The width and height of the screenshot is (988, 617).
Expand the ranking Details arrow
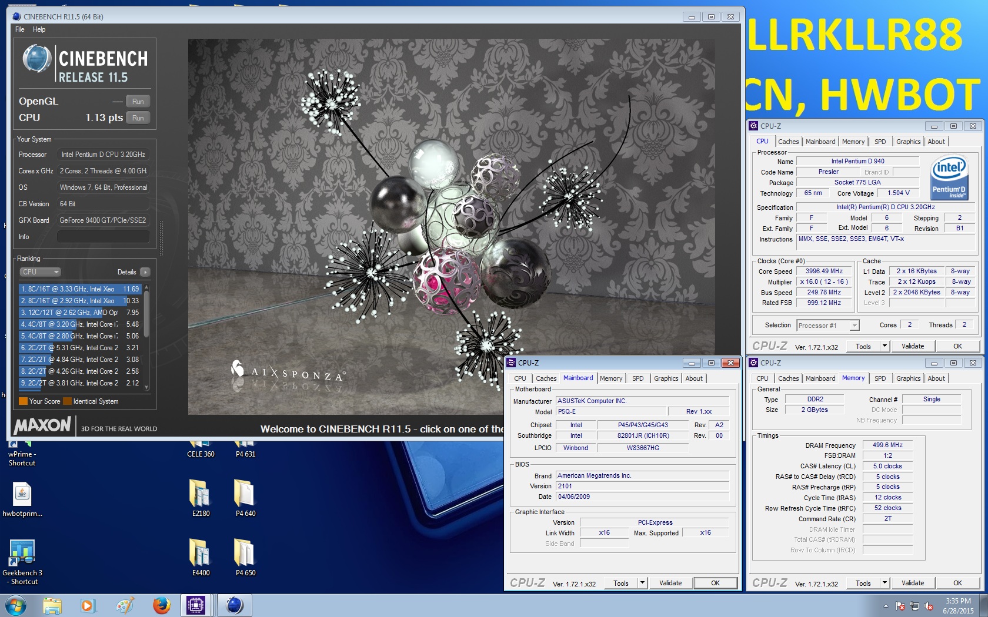(x=145, y=272)
